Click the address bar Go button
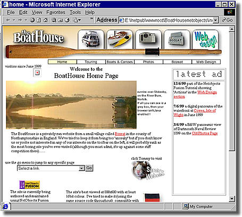 pyautogui.click(x=228, y=20)
